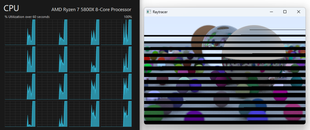
Task: Click "AMD Ryzen 7 5800X 8-Core Processor" label
Action: tap(91, 9)
